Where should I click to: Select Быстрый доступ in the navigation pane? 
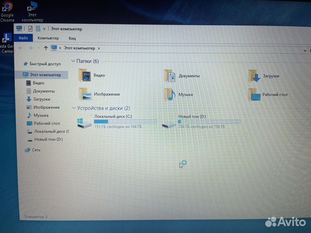[x=42, y=64]
